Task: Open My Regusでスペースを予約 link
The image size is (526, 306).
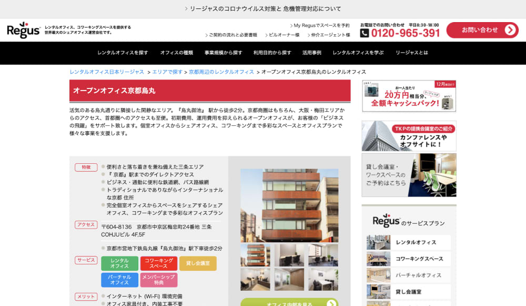Action: point(320,25)
